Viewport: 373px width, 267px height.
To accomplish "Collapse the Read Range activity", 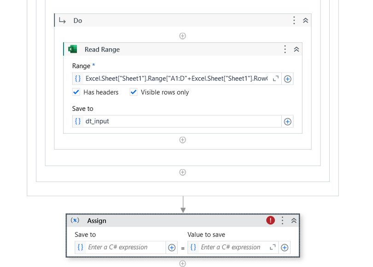I will [x=296, y=49].
